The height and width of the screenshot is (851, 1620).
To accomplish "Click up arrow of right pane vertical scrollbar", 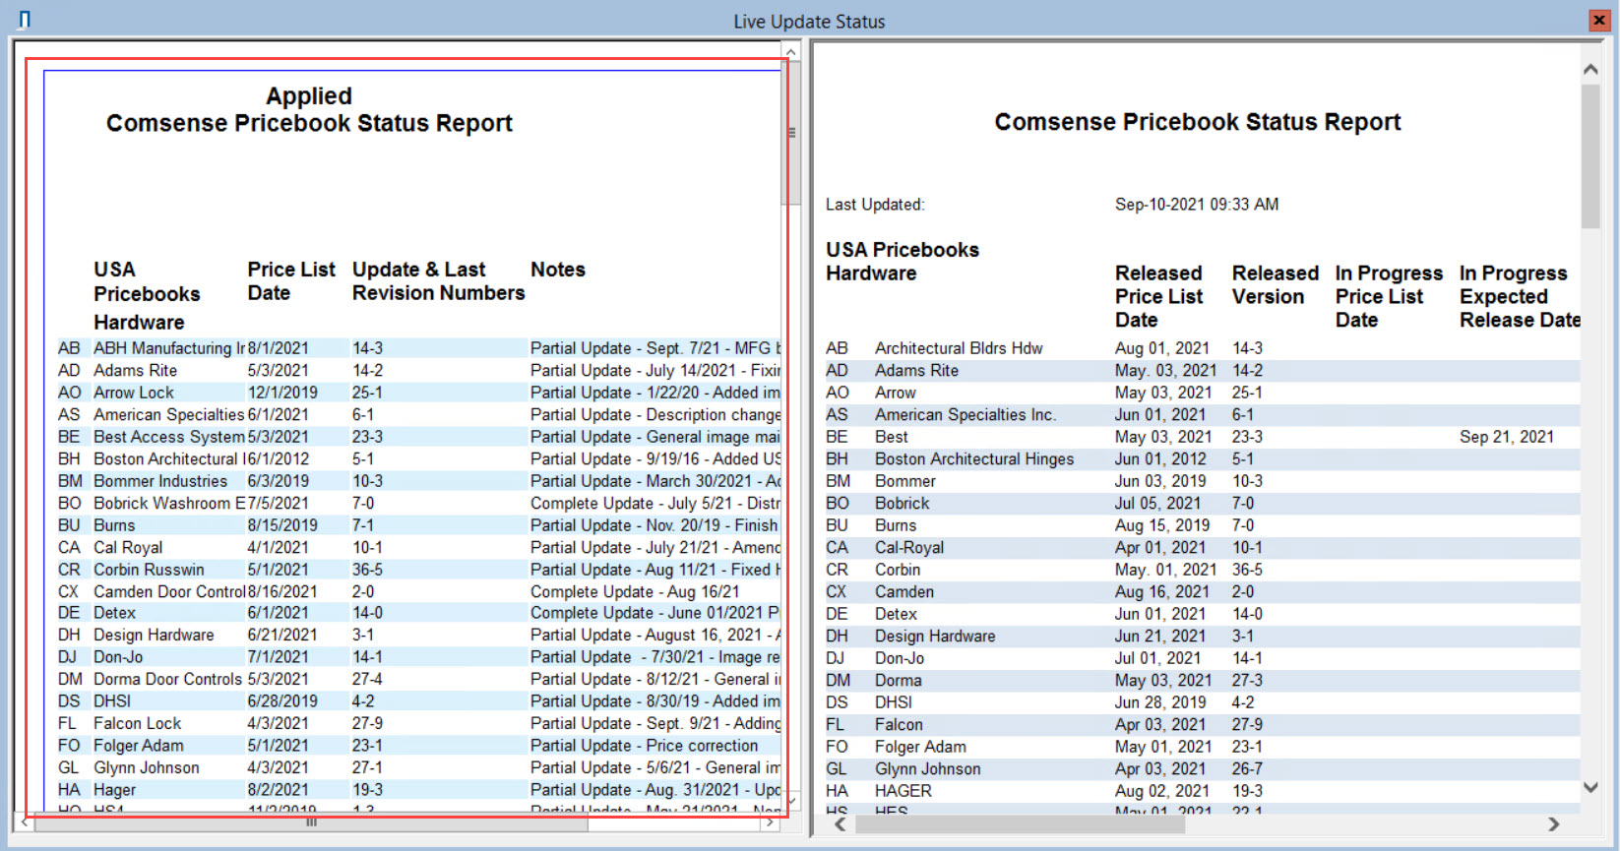I will [1590, 69].
